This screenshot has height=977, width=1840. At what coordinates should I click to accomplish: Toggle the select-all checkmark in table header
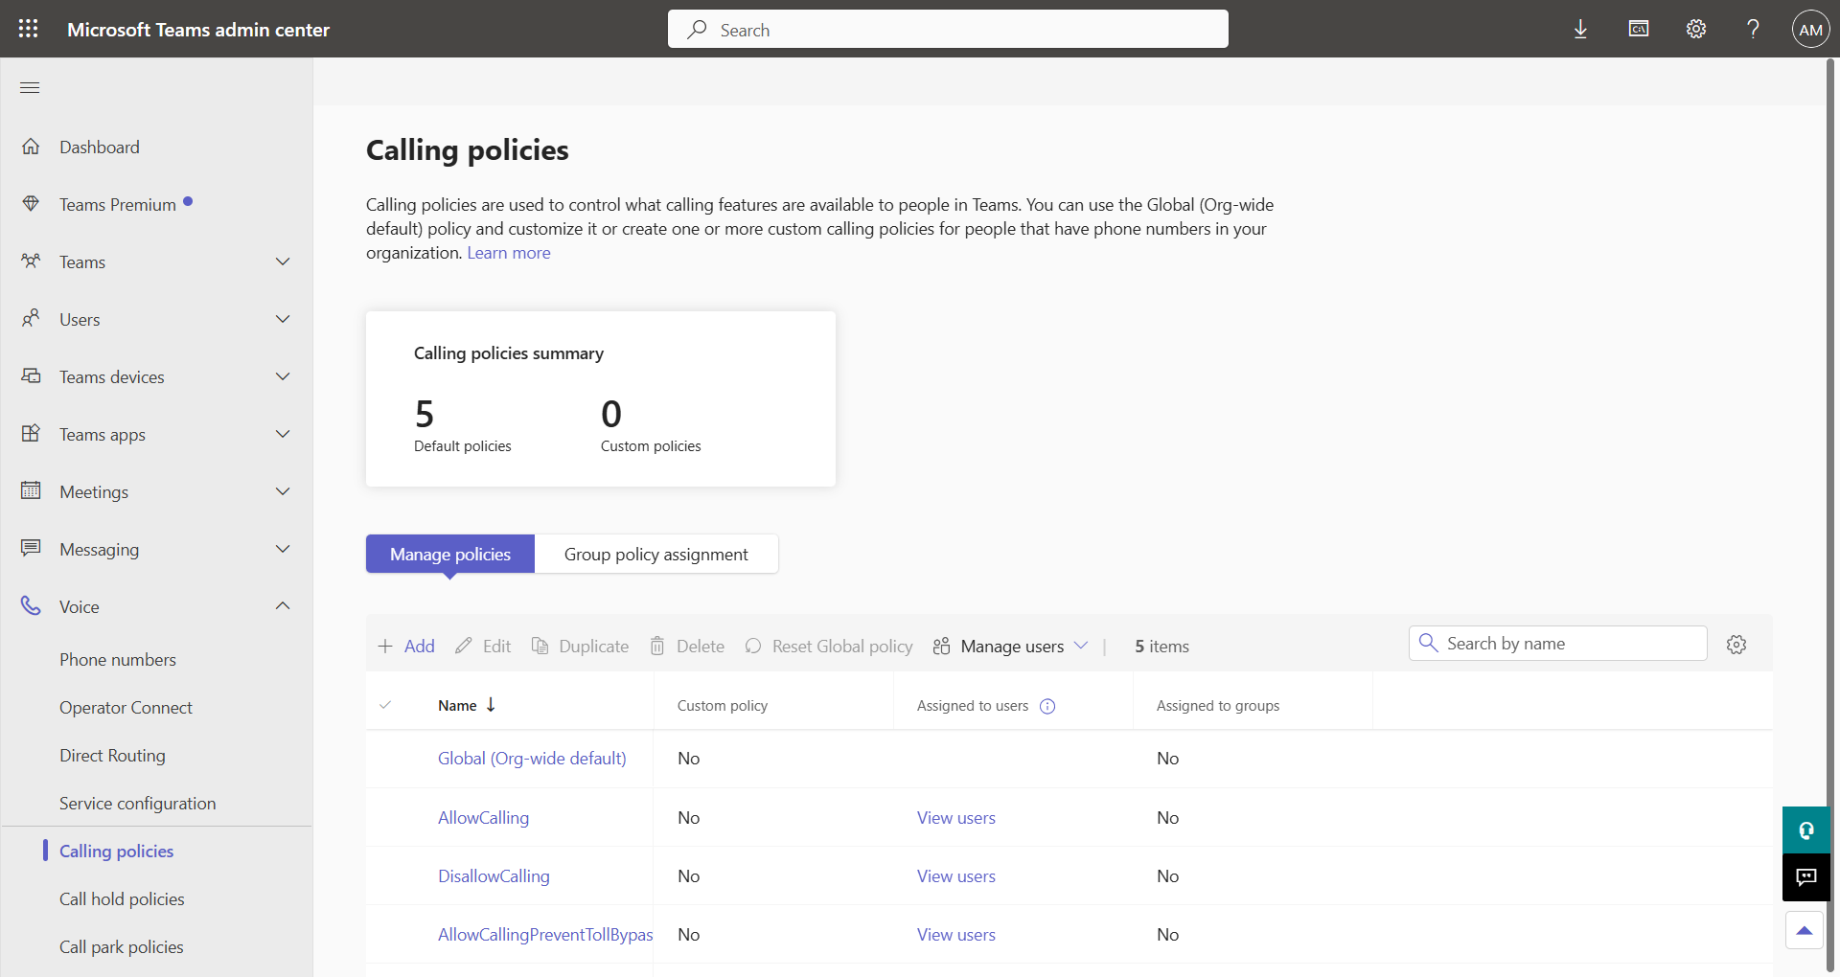pos(385,705)
